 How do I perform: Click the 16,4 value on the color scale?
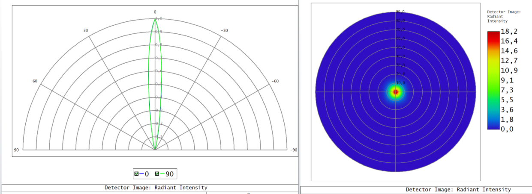click(x=509, y=41)
